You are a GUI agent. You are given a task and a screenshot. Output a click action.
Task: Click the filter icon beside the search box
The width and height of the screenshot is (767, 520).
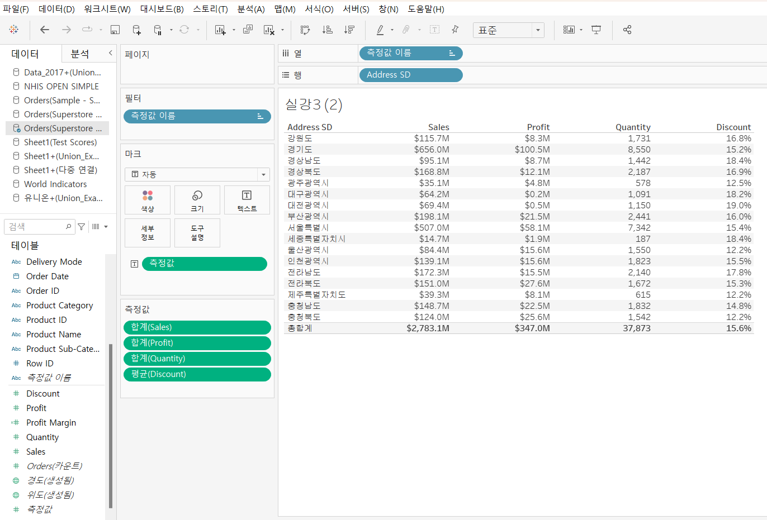pyautogui.click(x=82, y=227)
